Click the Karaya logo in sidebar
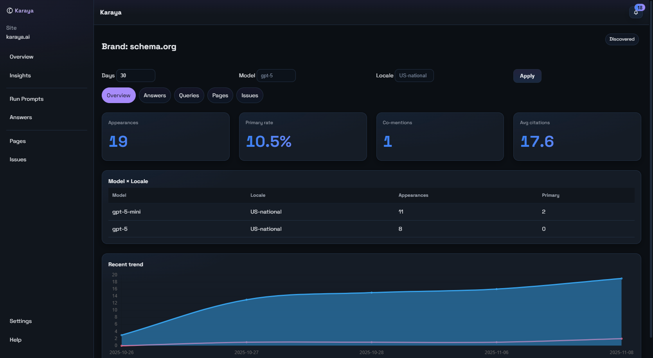Viewport: 653px width, 358px height. pos(20,11)
